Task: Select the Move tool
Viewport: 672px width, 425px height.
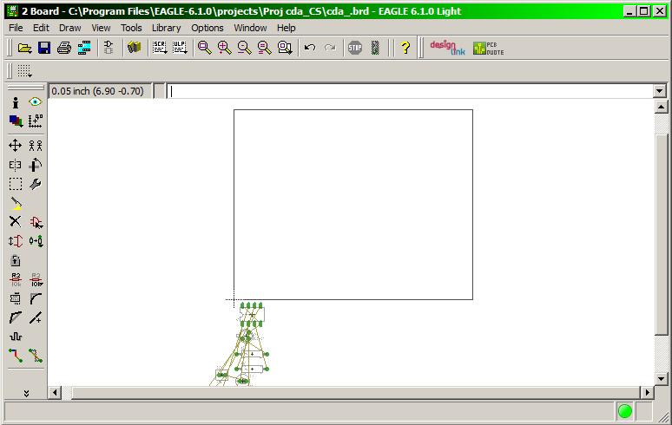Action: (x=16, y=146)
